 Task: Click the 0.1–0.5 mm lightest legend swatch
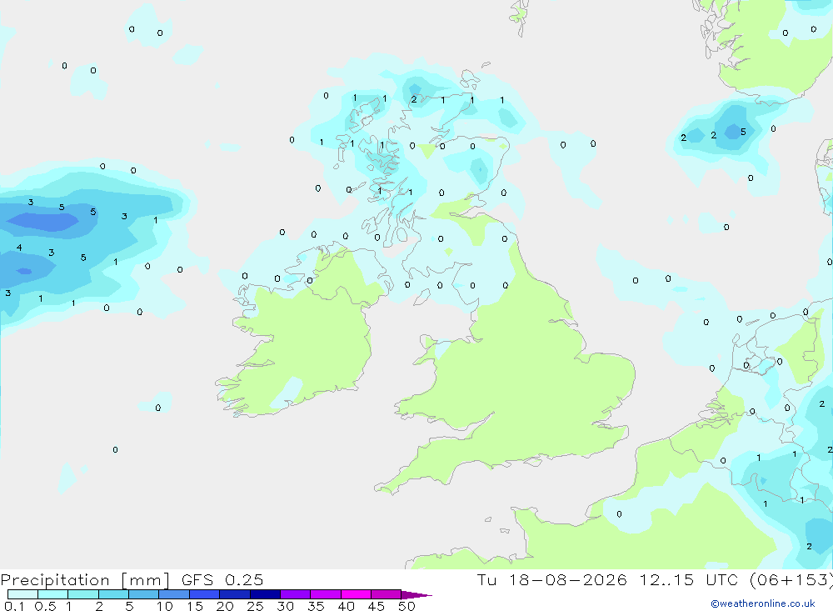[x=22, y=594]
